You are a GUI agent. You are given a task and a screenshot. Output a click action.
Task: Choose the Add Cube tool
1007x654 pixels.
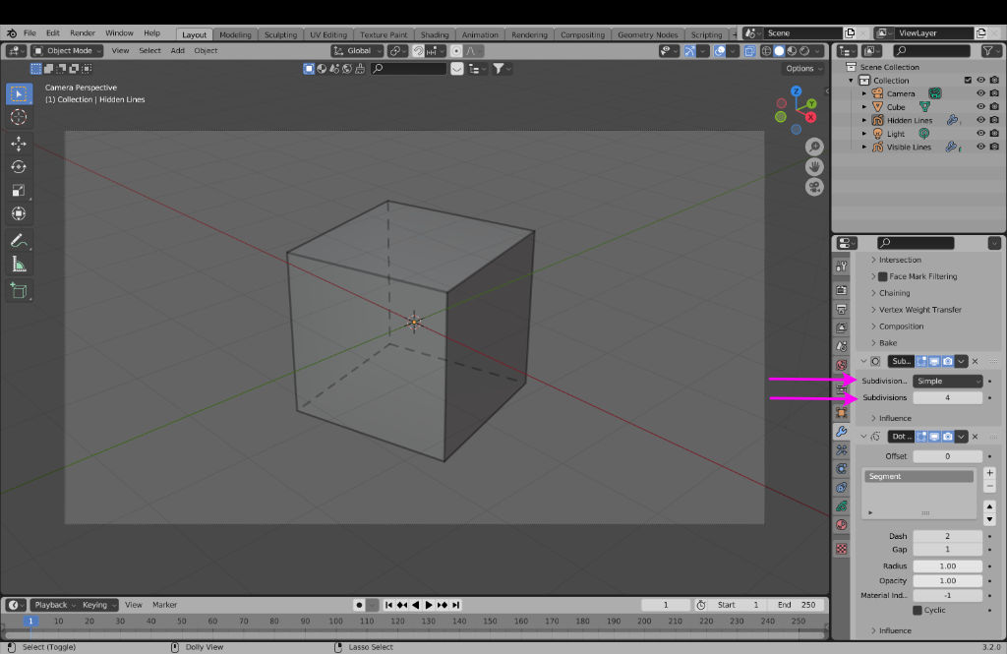point(19,291)
